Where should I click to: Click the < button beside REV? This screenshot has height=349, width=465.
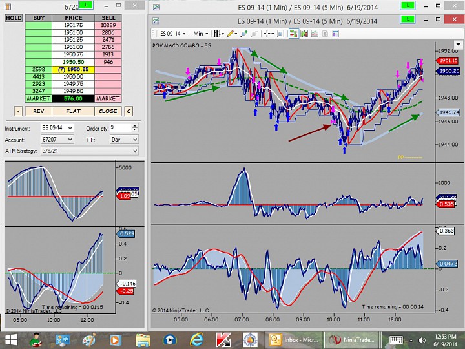pyautogui.click(x=18, y=111)
